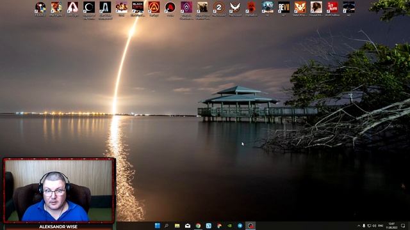Open the notification center icon
This screenshot has width=410, height=230.
point(403,226)
